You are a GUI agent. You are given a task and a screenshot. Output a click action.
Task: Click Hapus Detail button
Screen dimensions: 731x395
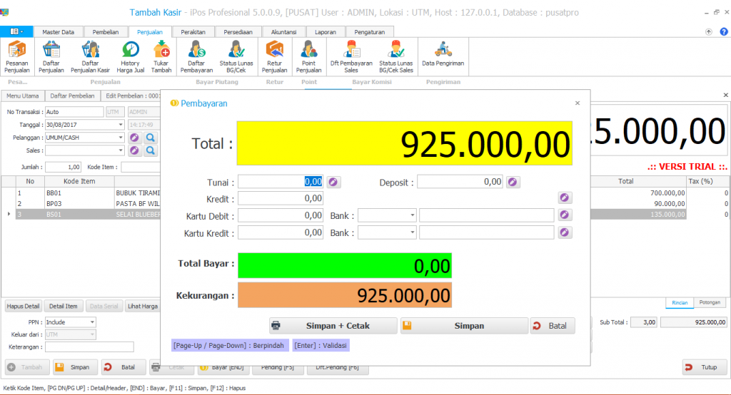click(x=23, y=306)
